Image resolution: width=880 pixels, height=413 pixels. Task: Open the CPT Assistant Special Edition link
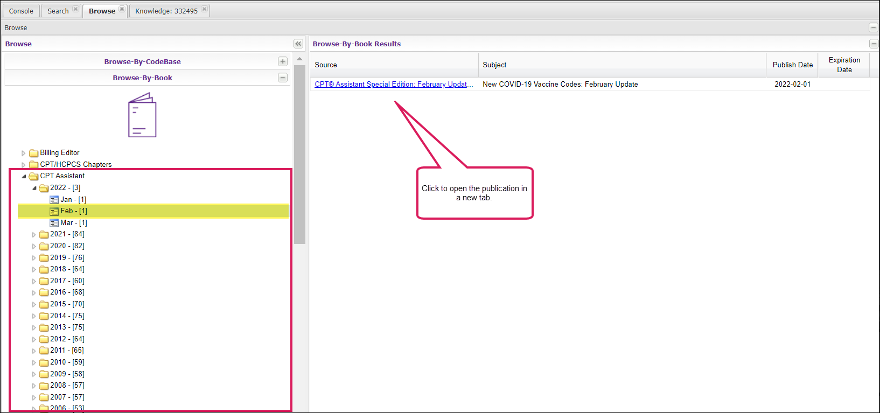(394, 84)
